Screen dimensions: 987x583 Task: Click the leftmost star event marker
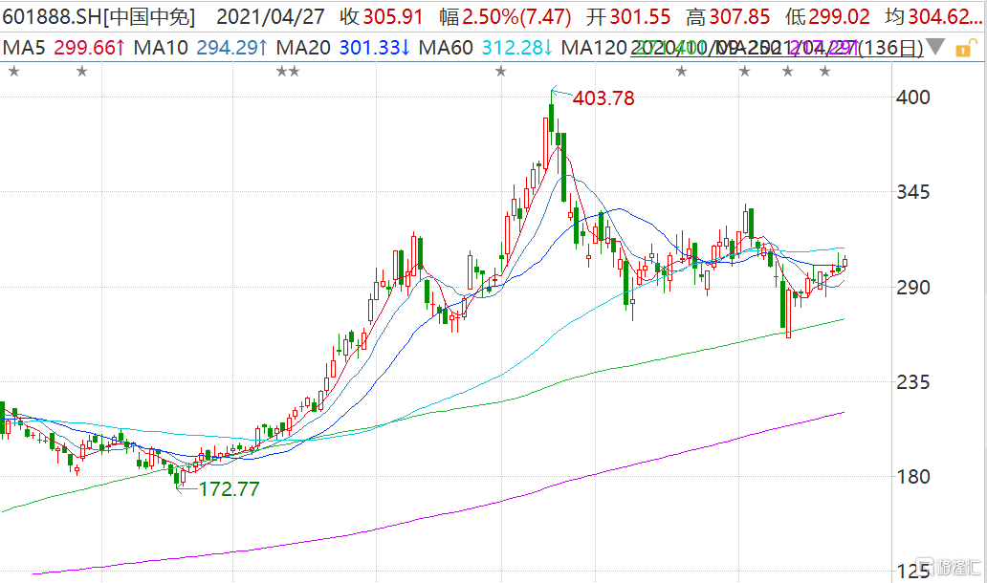pos(13,72)
